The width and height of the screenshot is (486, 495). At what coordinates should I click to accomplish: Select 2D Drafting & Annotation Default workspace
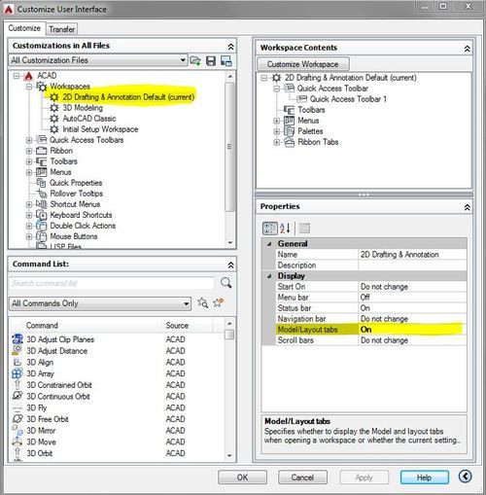coord(128,97)
